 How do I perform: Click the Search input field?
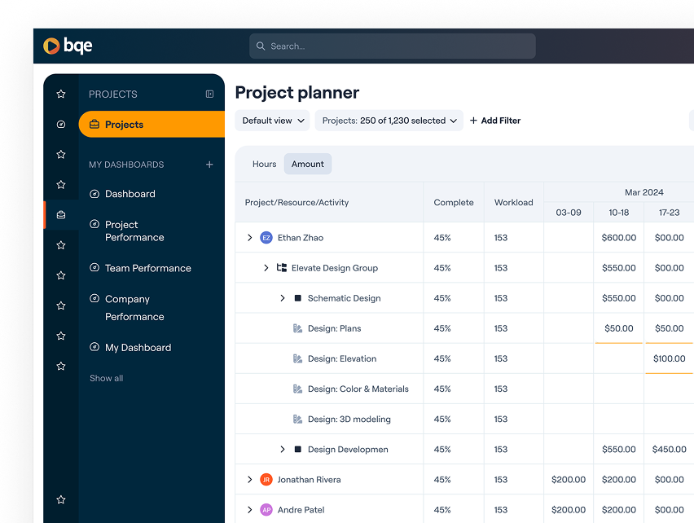point(393,46)
